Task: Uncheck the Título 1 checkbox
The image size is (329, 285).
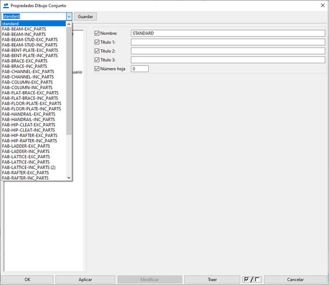Action: click(x=97, y=43)
